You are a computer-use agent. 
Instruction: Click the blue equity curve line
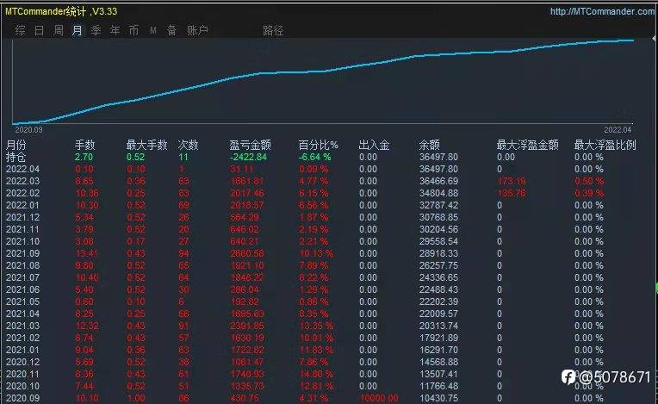click(x=323, y=71)
